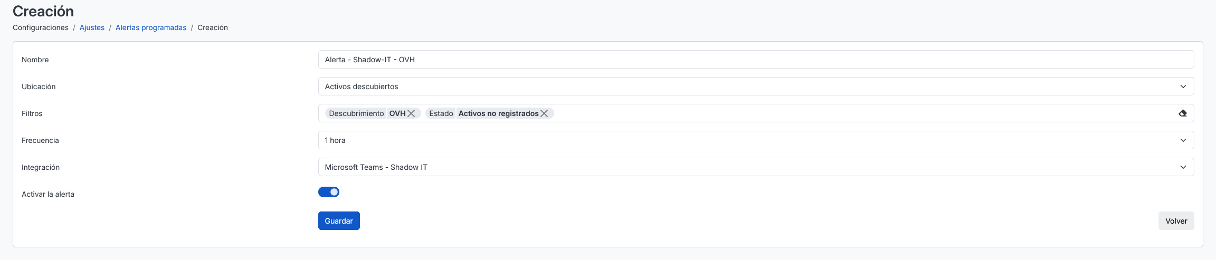Click the Filtros label
This screenshot has height=260, width=1216.
click(x=32, y=113)
